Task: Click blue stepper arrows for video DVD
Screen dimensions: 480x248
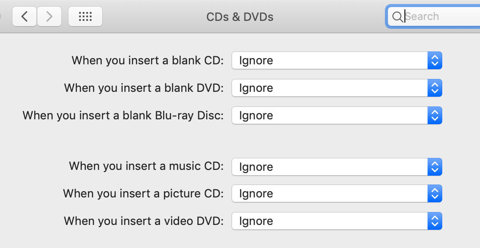Action: 435,221
